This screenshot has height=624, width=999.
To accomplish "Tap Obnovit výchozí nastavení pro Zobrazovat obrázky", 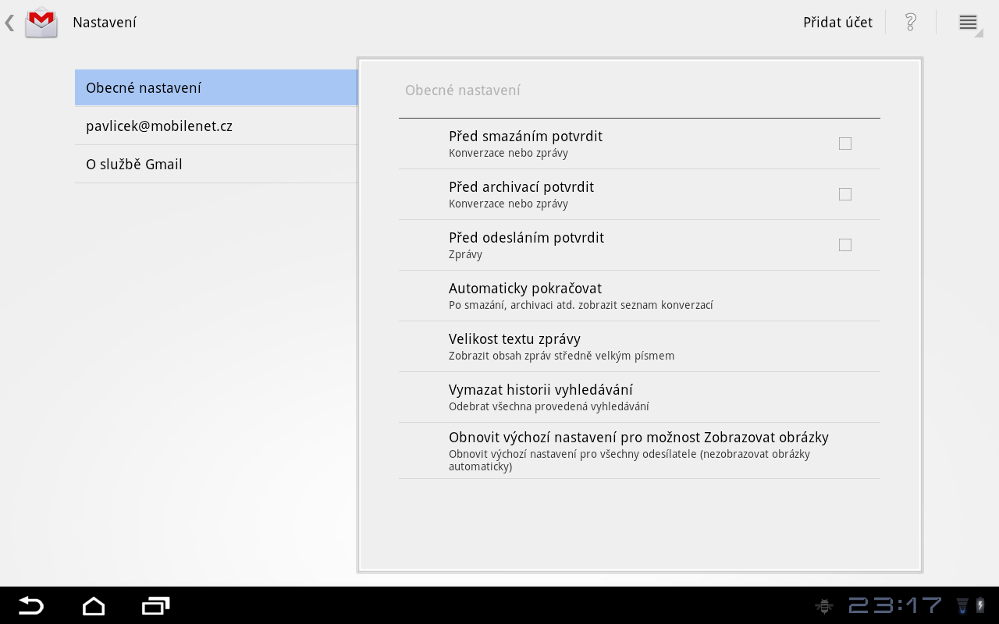I will coord(638,451).
